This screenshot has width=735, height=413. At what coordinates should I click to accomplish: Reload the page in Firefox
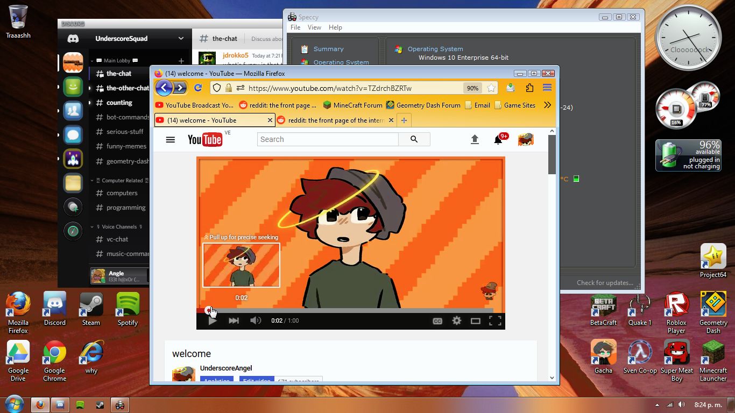198,88
